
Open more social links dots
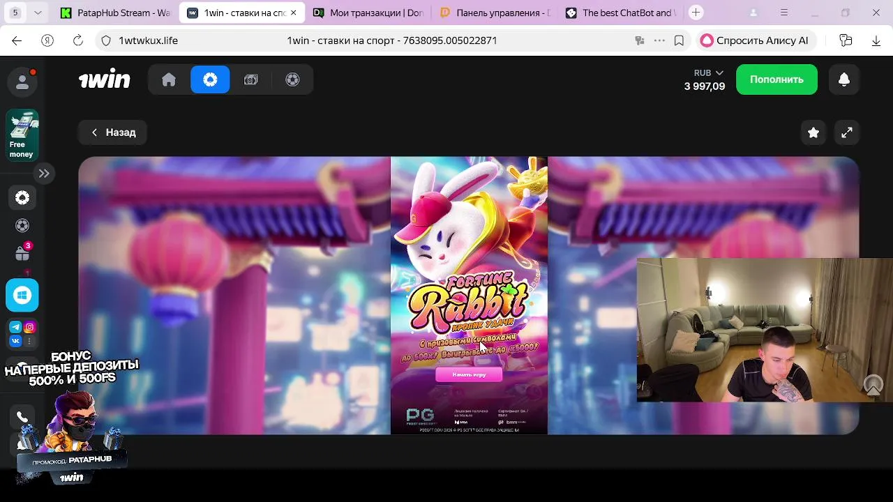(x=30, y=341)
